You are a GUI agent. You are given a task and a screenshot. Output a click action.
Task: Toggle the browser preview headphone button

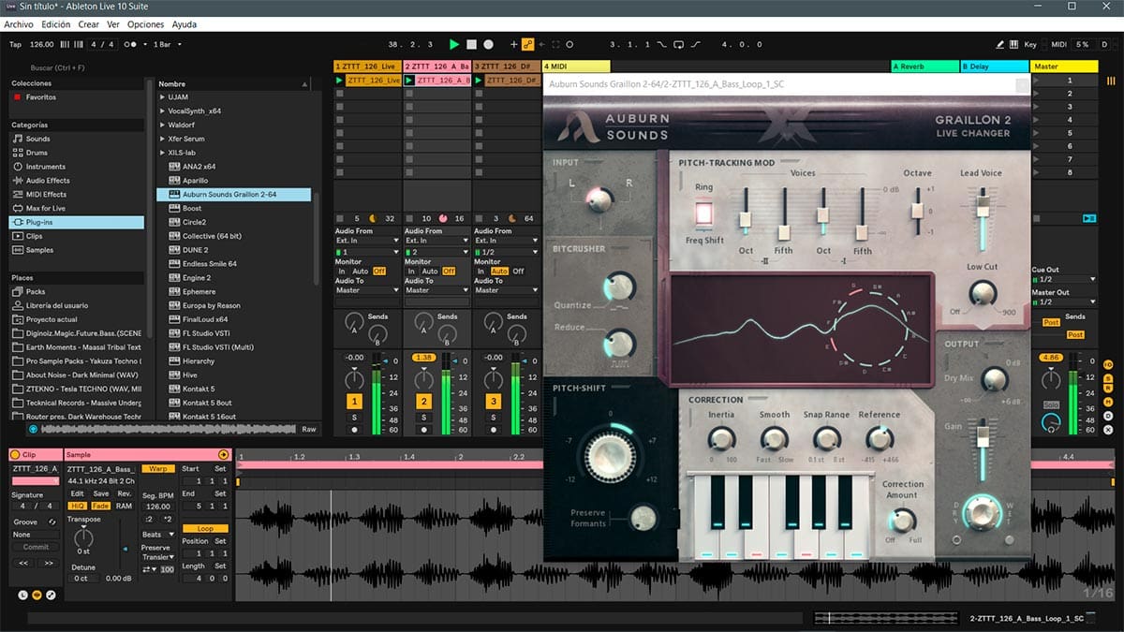pyautogui.click(x=34, y=429)
